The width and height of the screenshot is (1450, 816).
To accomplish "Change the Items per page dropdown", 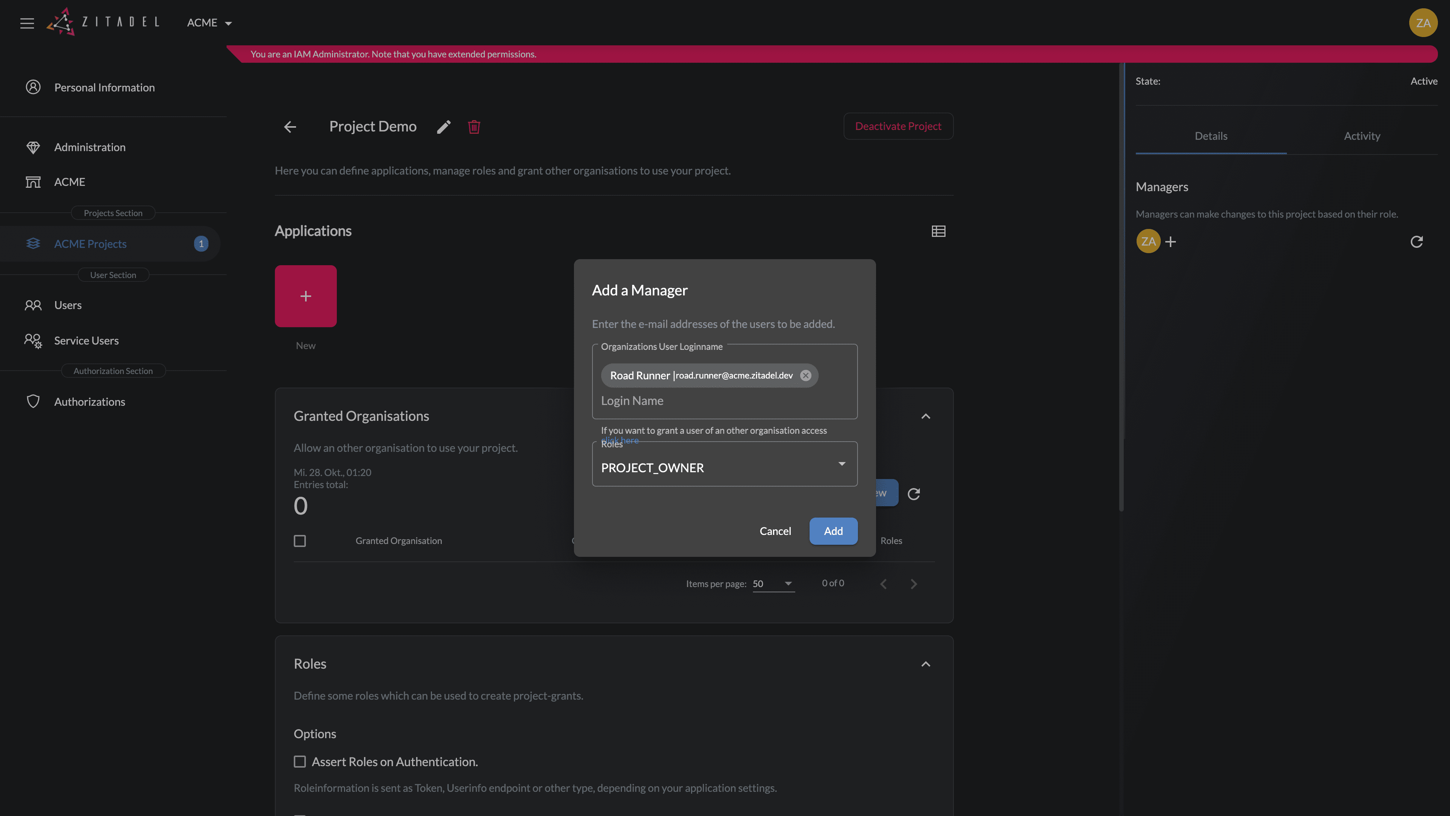I will pos(773,583).
